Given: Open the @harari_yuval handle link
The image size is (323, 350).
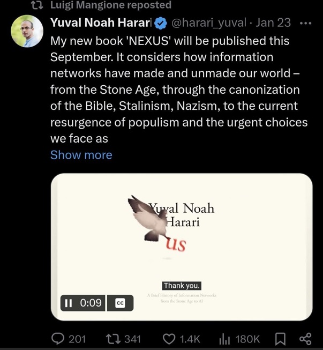Looking at the screenshot, I should (x=209, y=23).
